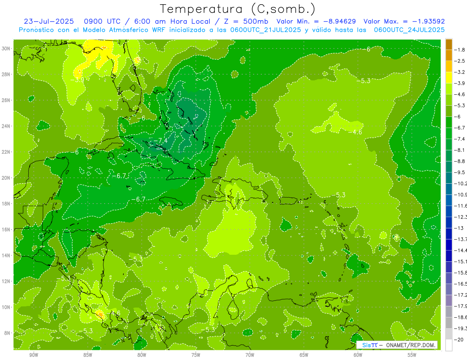Pick the legend swatch between -14.4 and -15.1

pos(449,256)
